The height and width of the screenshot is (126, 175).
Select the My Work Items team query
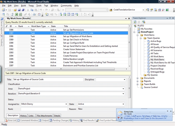coord(157,60)
